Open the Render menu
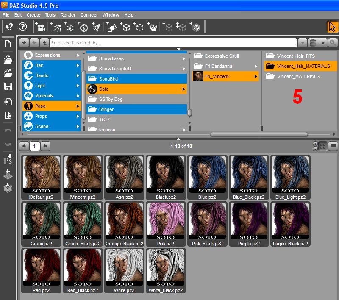Screen dimensions: 339x300 click(x=68, y=15)
